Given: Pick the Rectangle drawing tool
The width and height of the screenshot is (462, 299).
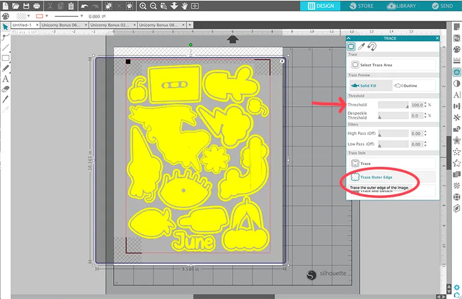Looking at the screenshot, I should pyautogui.click(x=5, y=58).
